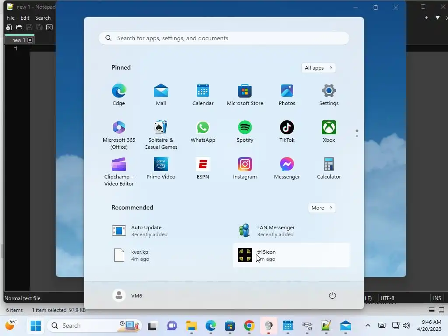Switch File Explorer to details view icon
This screenshot has width=448, height=336.
point(432,310)
